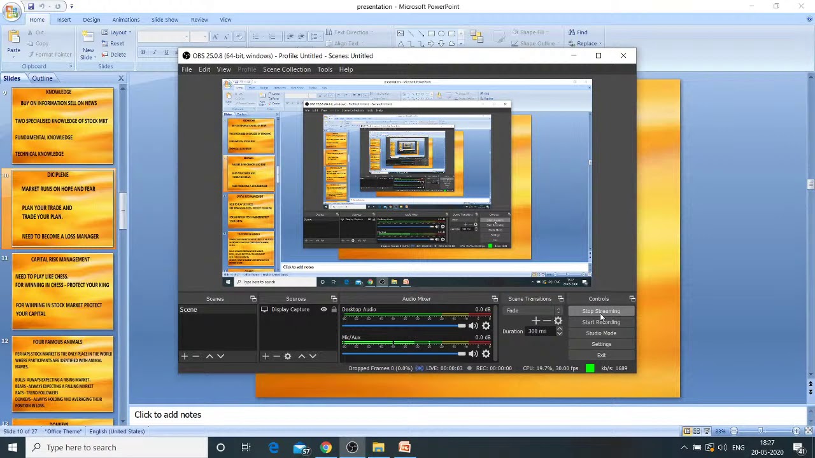
Task: Toggle Italic formatting in PowerPoint
Action: tap(155, 53)
